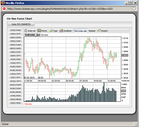The image size is (162, 127).
Task: Click the highlighted volume value 7862
Action: 123,91
